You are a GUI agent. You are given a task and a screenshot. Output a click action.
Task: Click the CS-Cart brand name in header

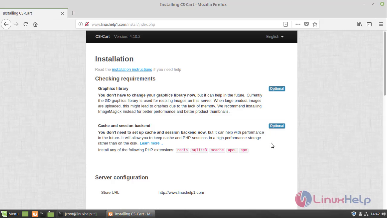tap(102, 37)
